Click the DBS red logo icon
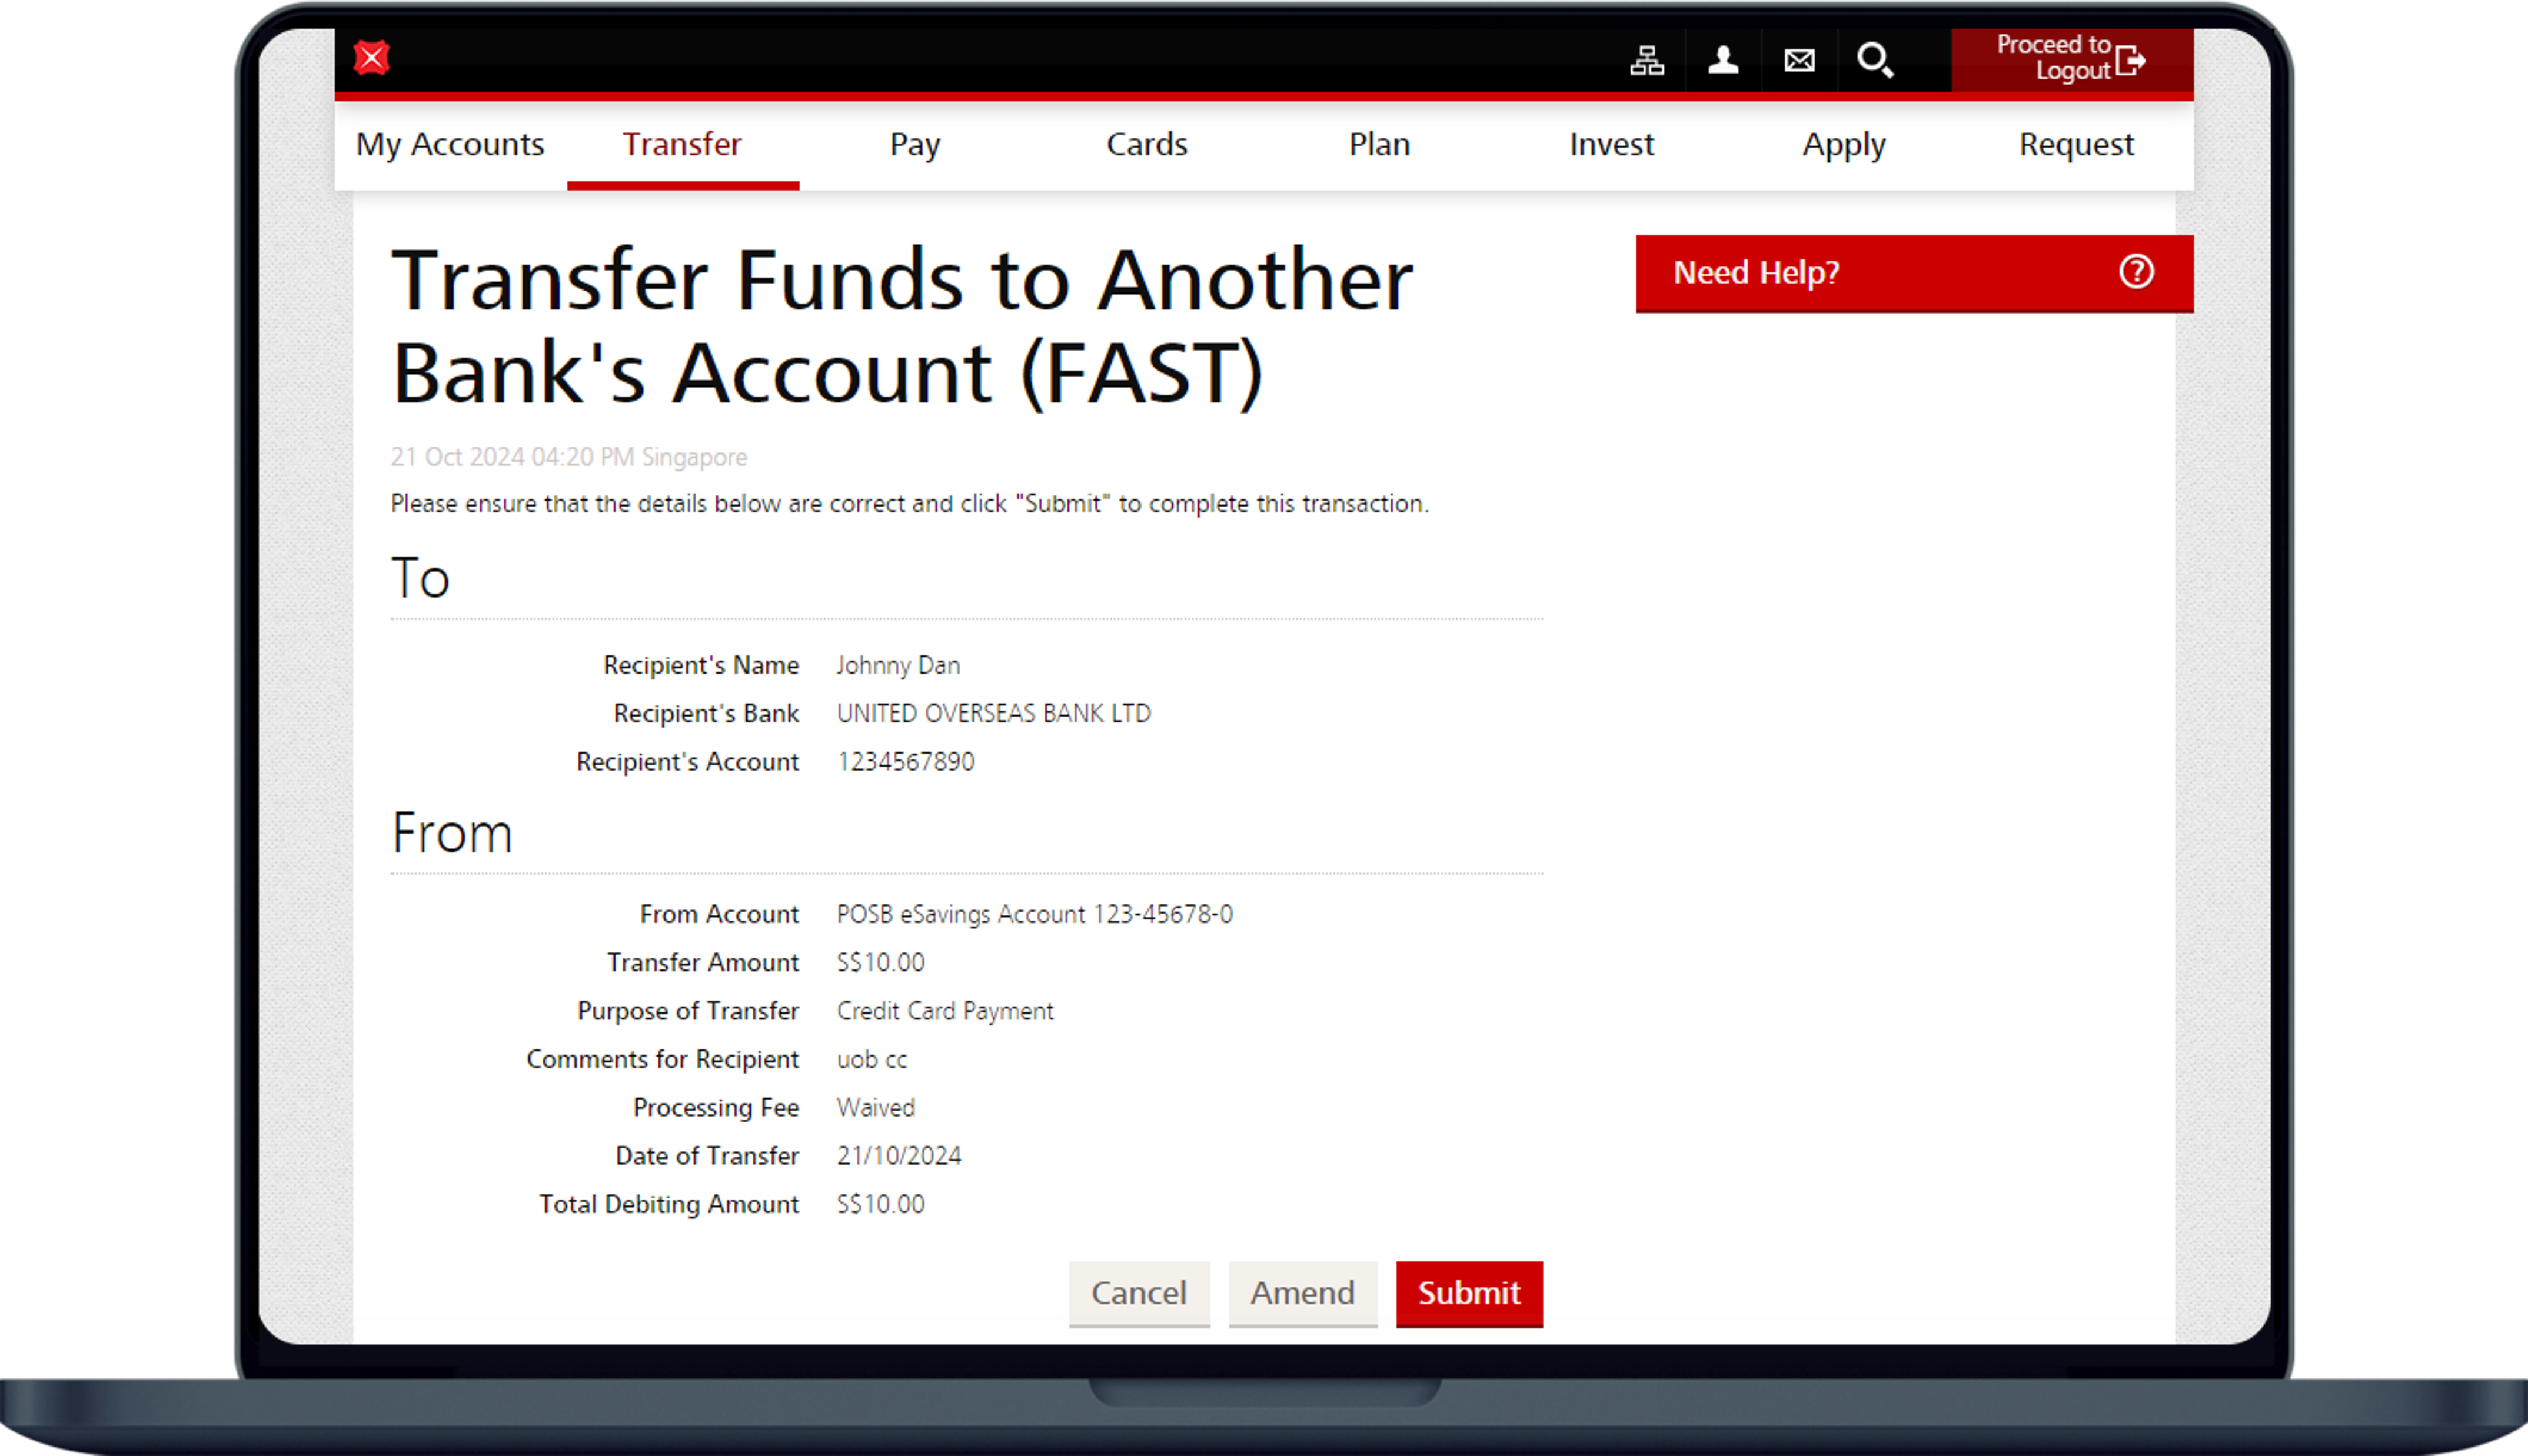2528x1456 pixels. pos(371,58)
